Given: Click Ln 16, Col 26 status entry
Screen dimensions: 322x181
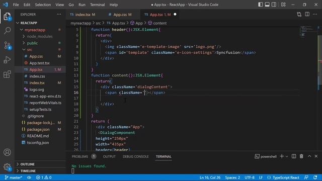Looking at the screenshot, I should pyautogui.click(x=210, y=177).
